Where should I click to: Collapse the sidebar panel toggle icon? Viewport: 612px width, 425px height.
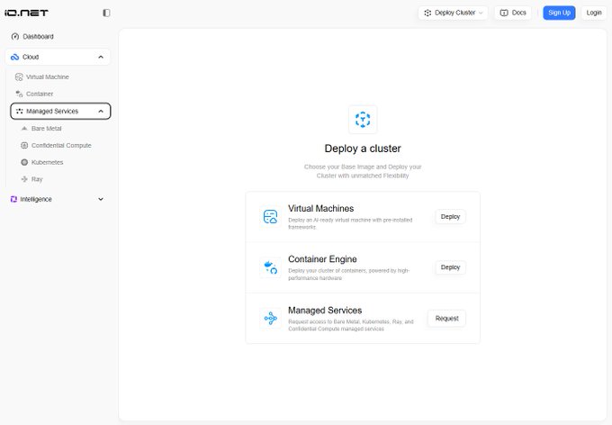click(106, 13)
